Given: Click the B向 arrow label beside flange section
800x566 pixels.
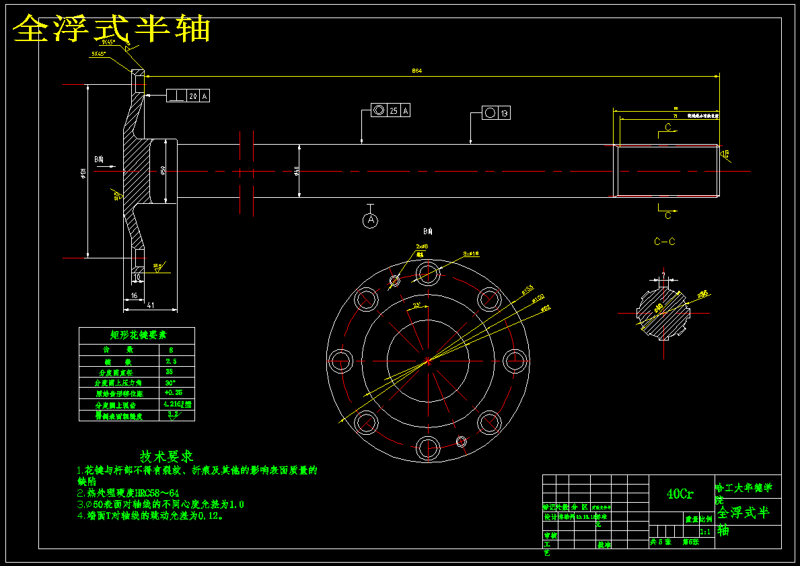Looking at the screenshot, I should coord(99,160).
